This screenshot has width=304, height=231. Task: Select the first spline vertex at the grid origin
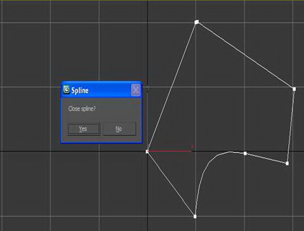tap(147, 152)
